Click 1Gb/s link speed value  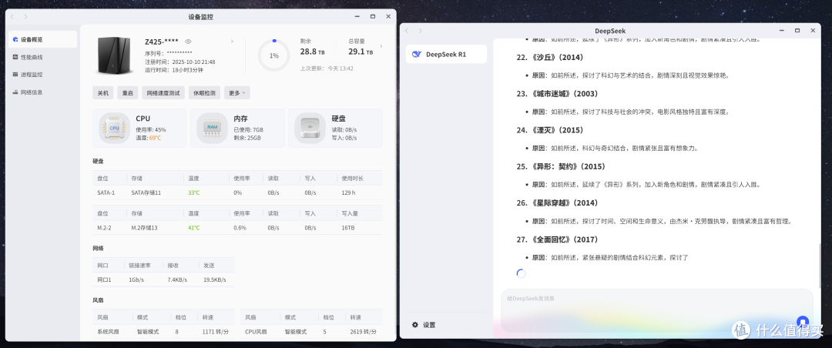click(136, 279)
